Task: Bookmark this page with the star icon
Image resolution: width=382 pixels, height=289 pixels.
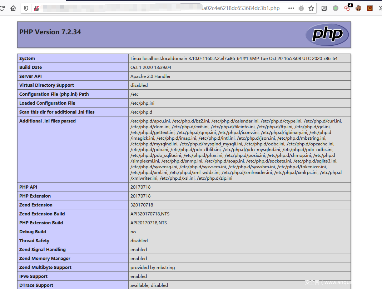Action: tap(311, 8)
